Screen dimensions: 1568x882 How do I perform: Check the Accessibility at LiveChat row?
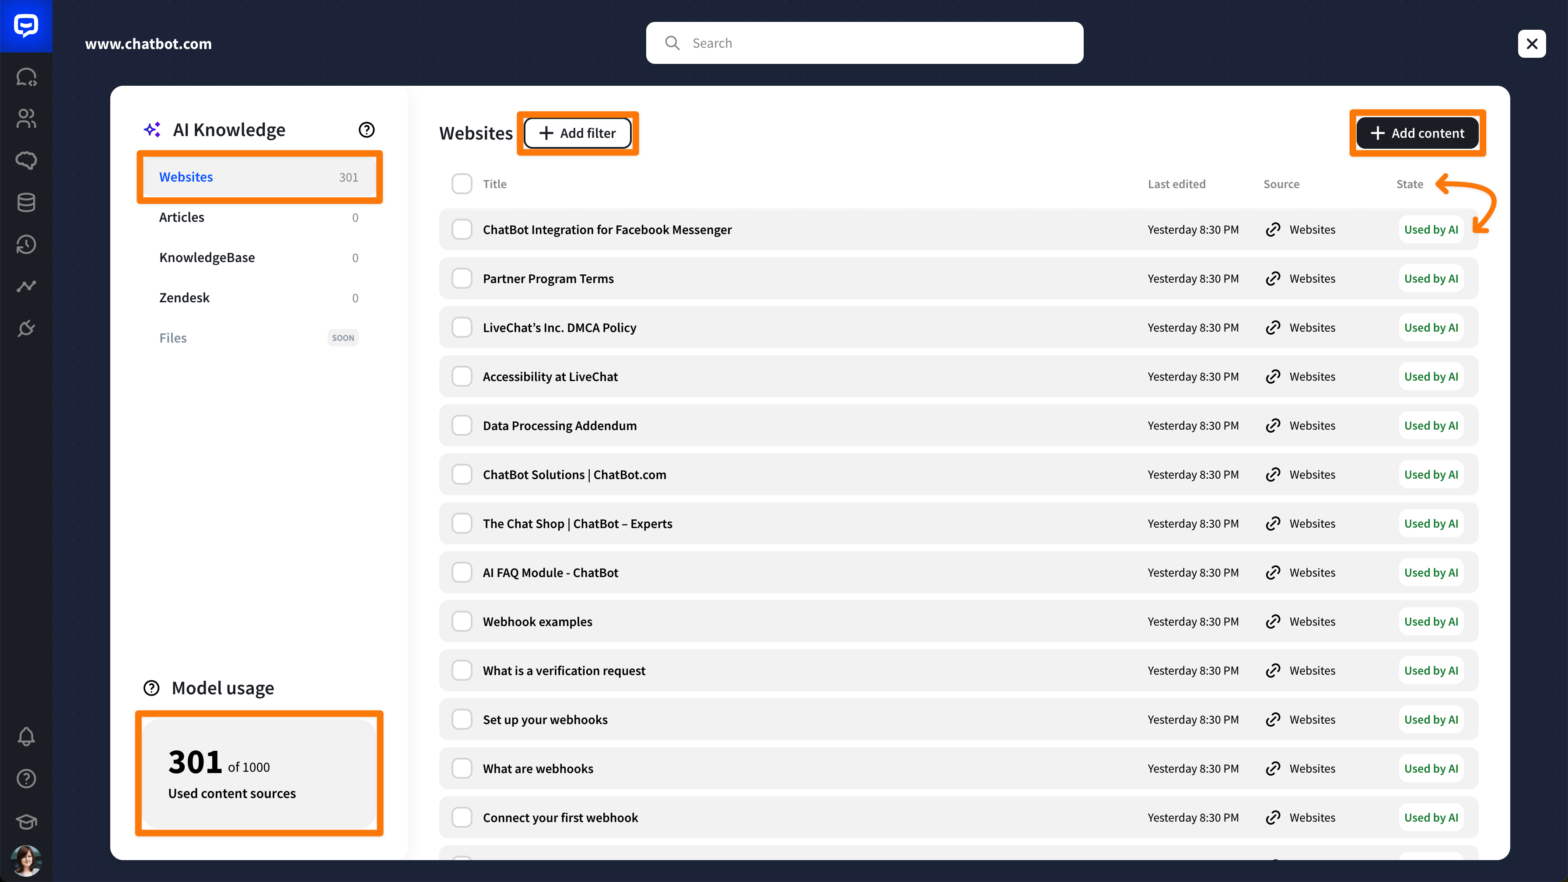[462, 377]
